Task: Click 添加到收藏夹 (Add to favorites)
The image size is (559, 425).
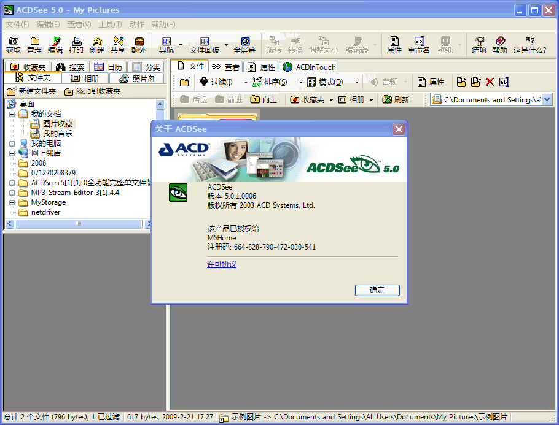Action: tap(93, 91)
